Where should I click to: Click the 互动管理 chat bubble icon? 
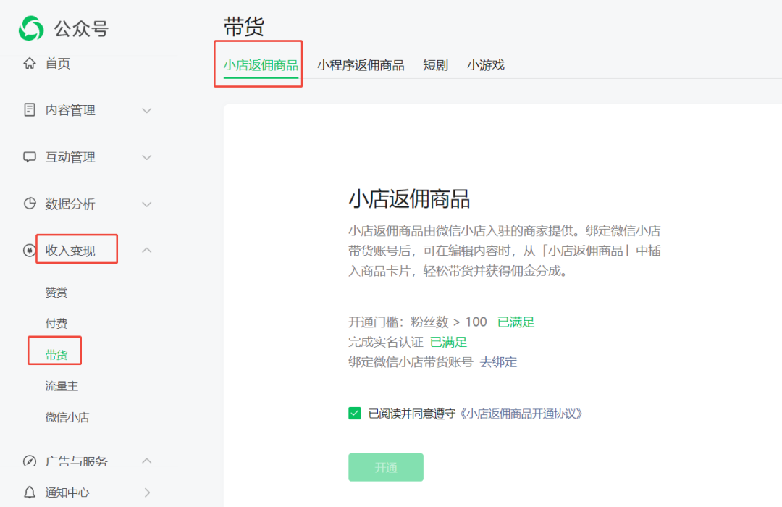tap(30, 157)
